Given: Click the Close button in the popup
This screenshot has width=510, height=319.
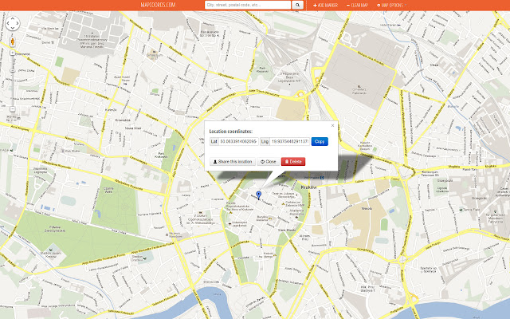Looking at the screenshot, I should click(269, 161).
